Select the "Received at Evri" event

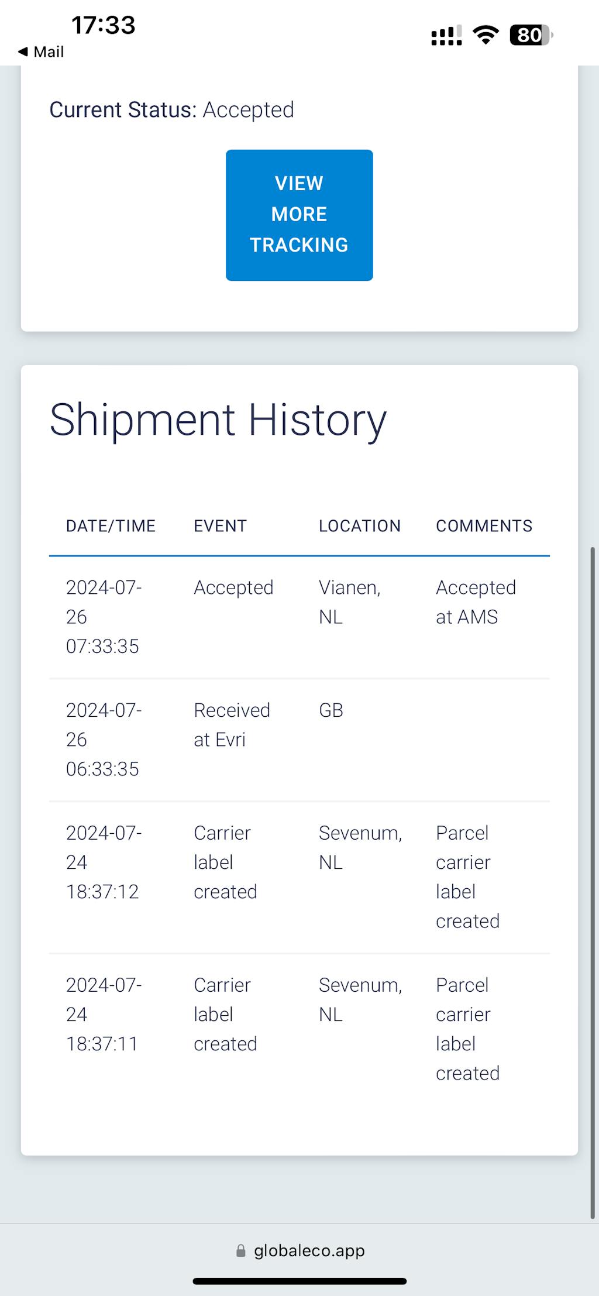click(x=232, y=725)
